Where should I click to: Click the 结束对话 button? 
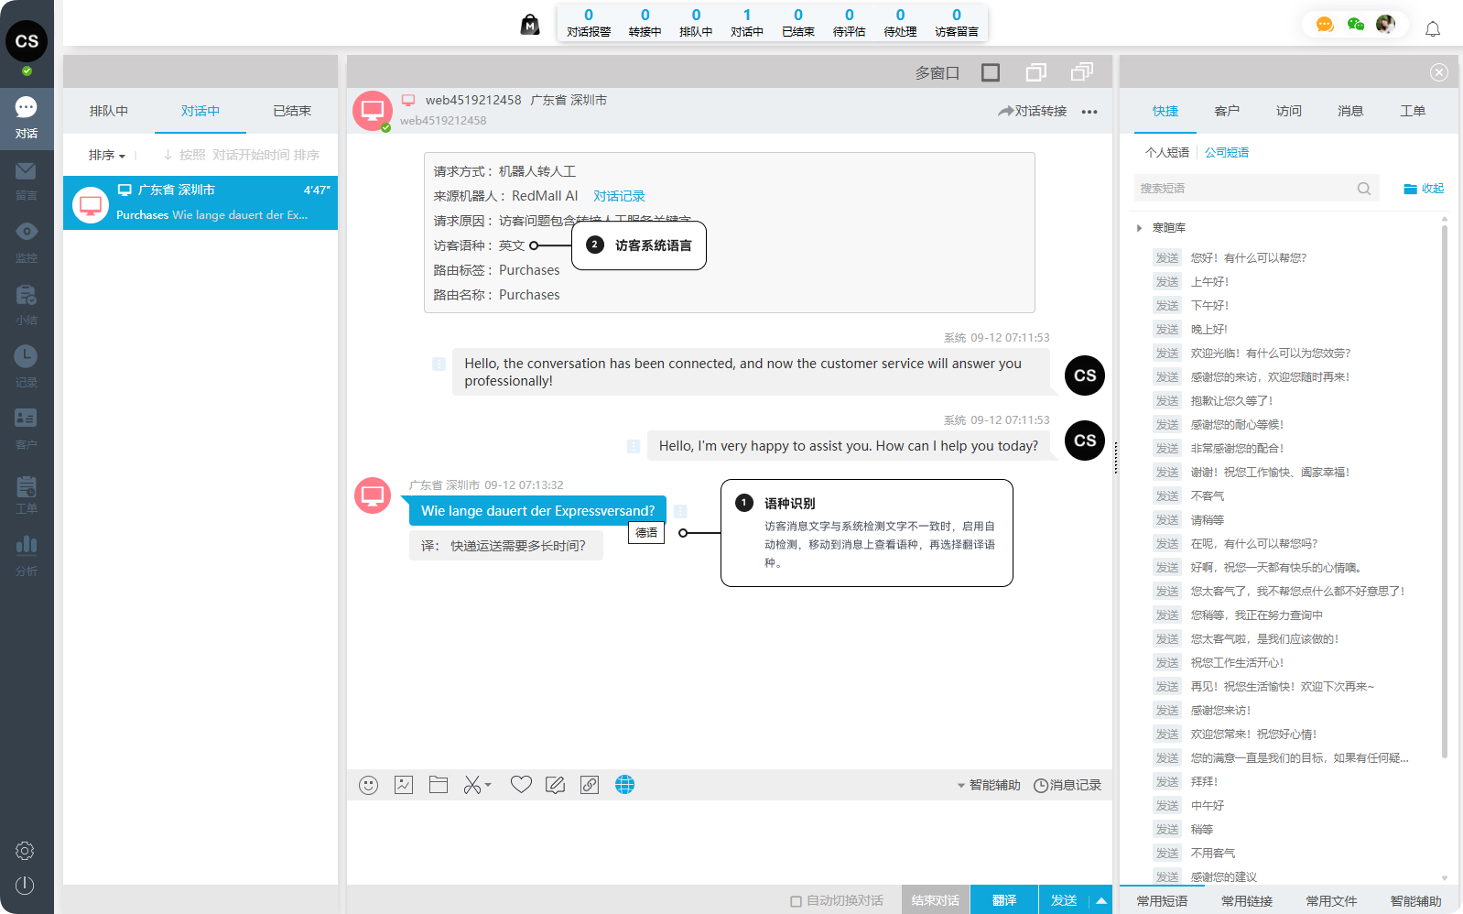coord(935,900)
